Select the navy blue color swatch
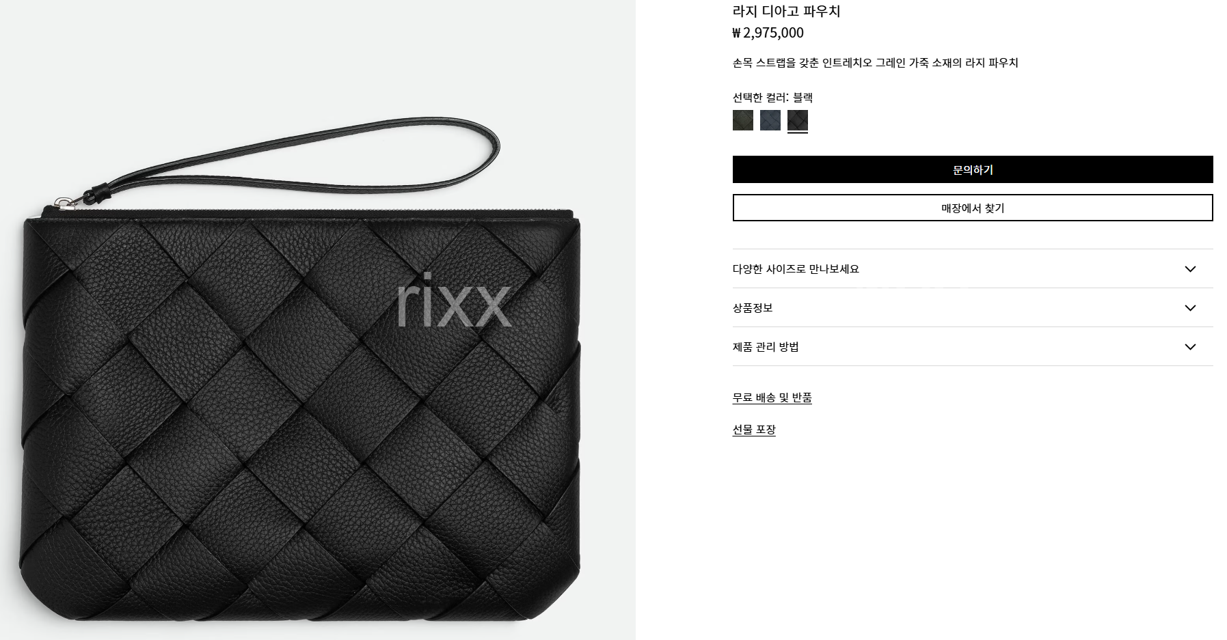 point(770,120)
